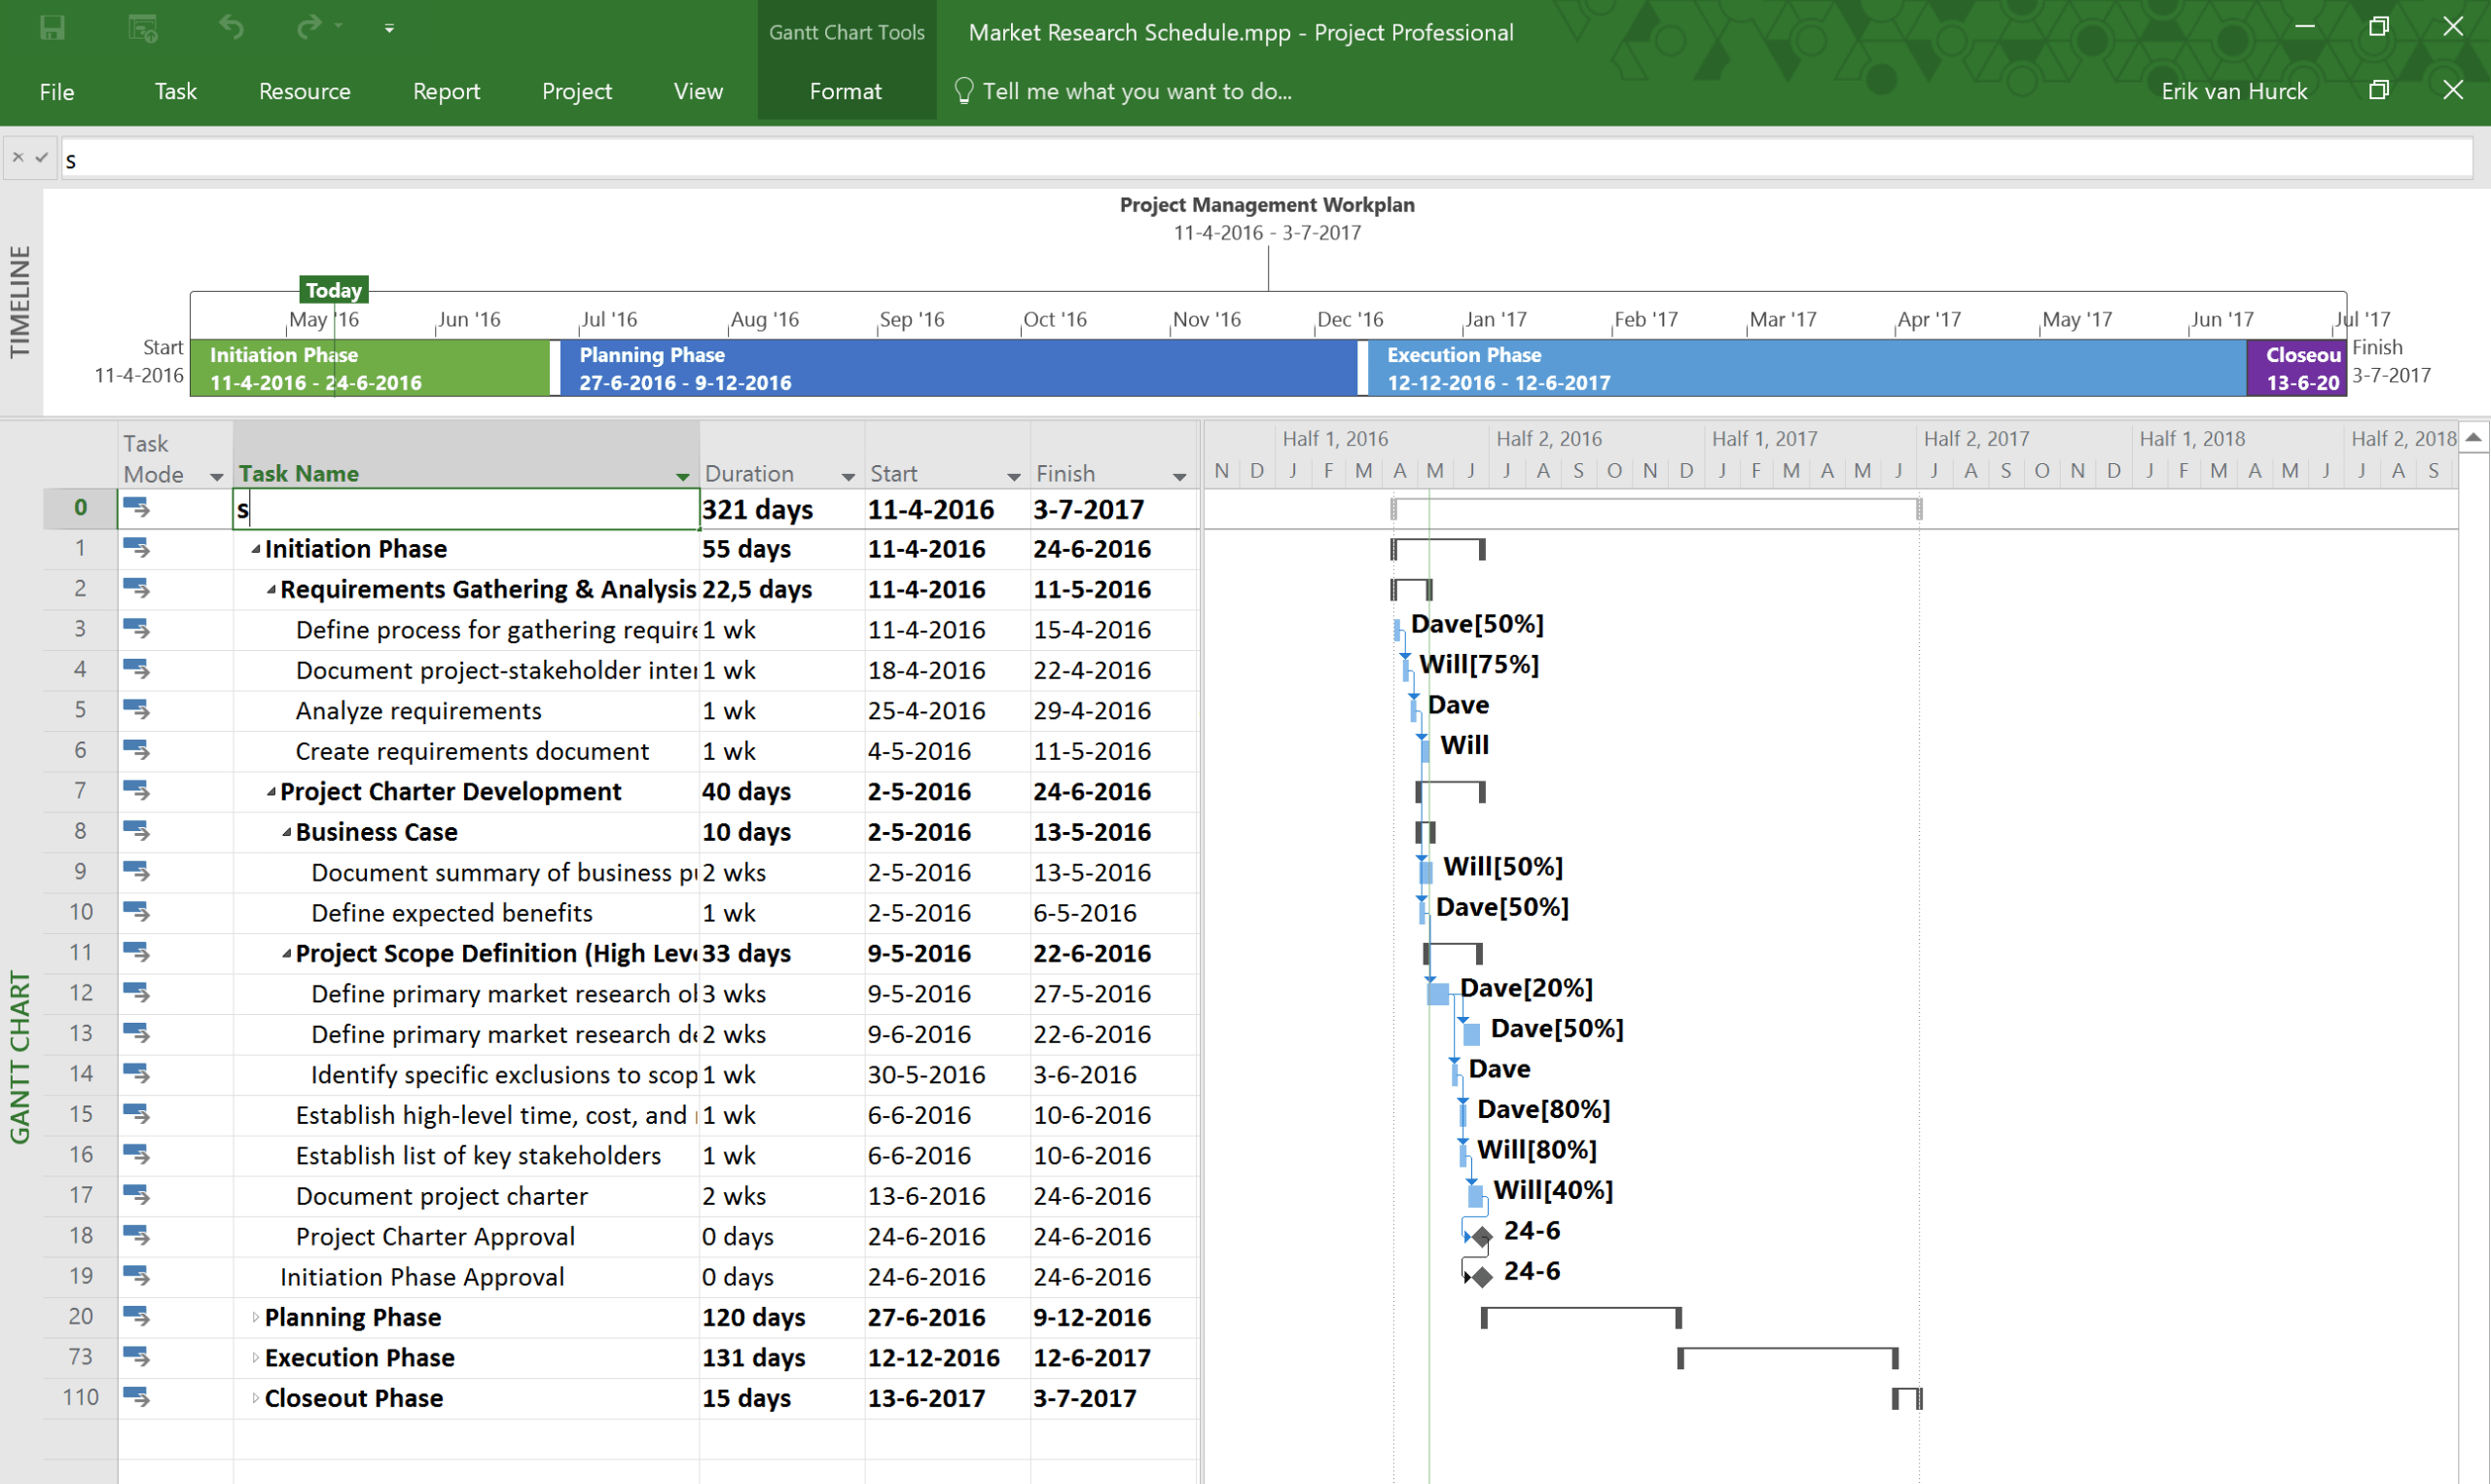Toggle the Task Name column dropdown filter

[x=682, y=474]
